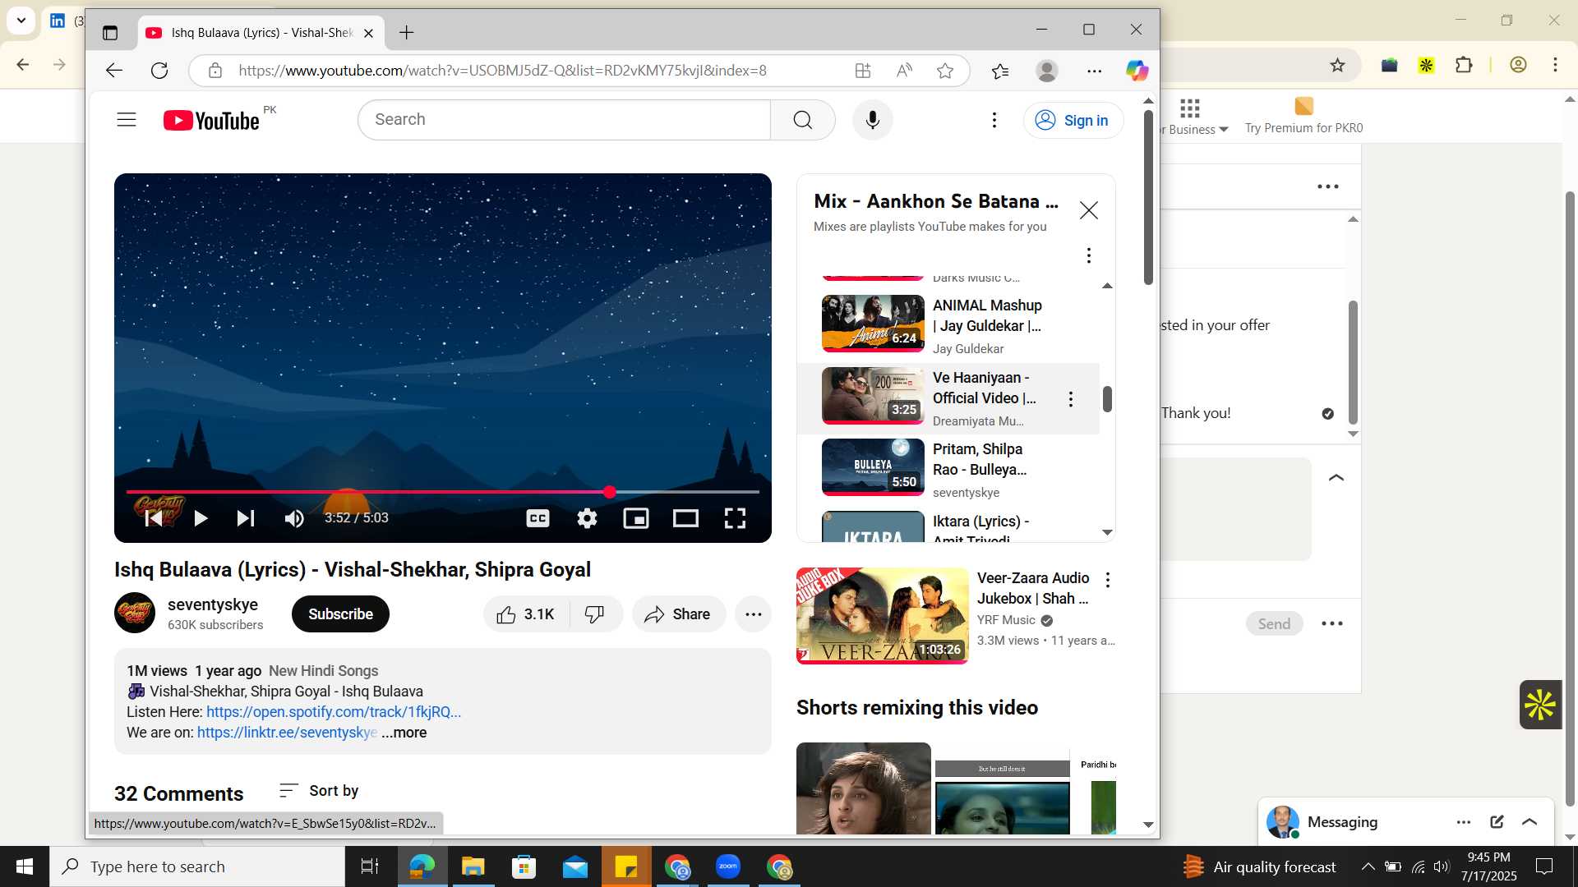Open Chrome tab search dropdown in background window
Viewport: 1578px width, 887px height.
pyautogui.click(x=21, y=20)
